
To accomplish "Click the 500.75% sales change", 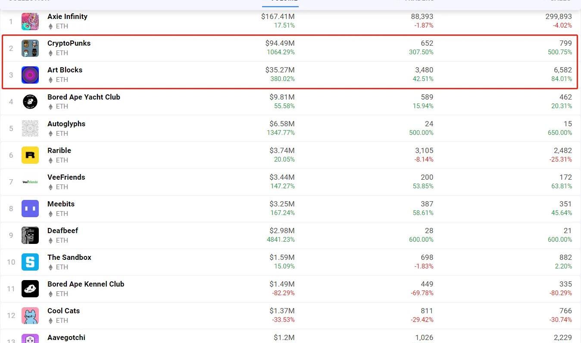I will pos(560,52).
